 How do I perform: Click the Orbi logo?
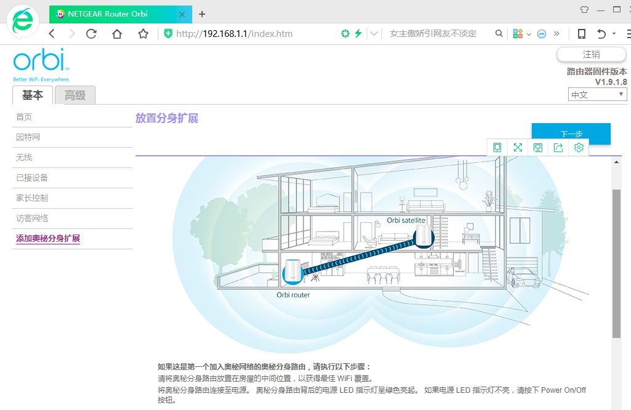coord(41,64)
